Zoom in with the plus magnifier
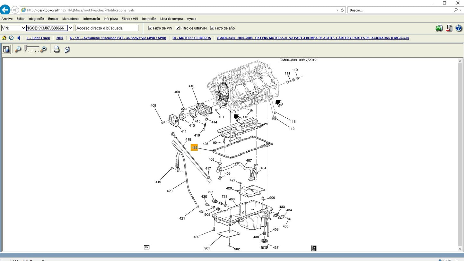Screen dimensions: 464x261 43,49
